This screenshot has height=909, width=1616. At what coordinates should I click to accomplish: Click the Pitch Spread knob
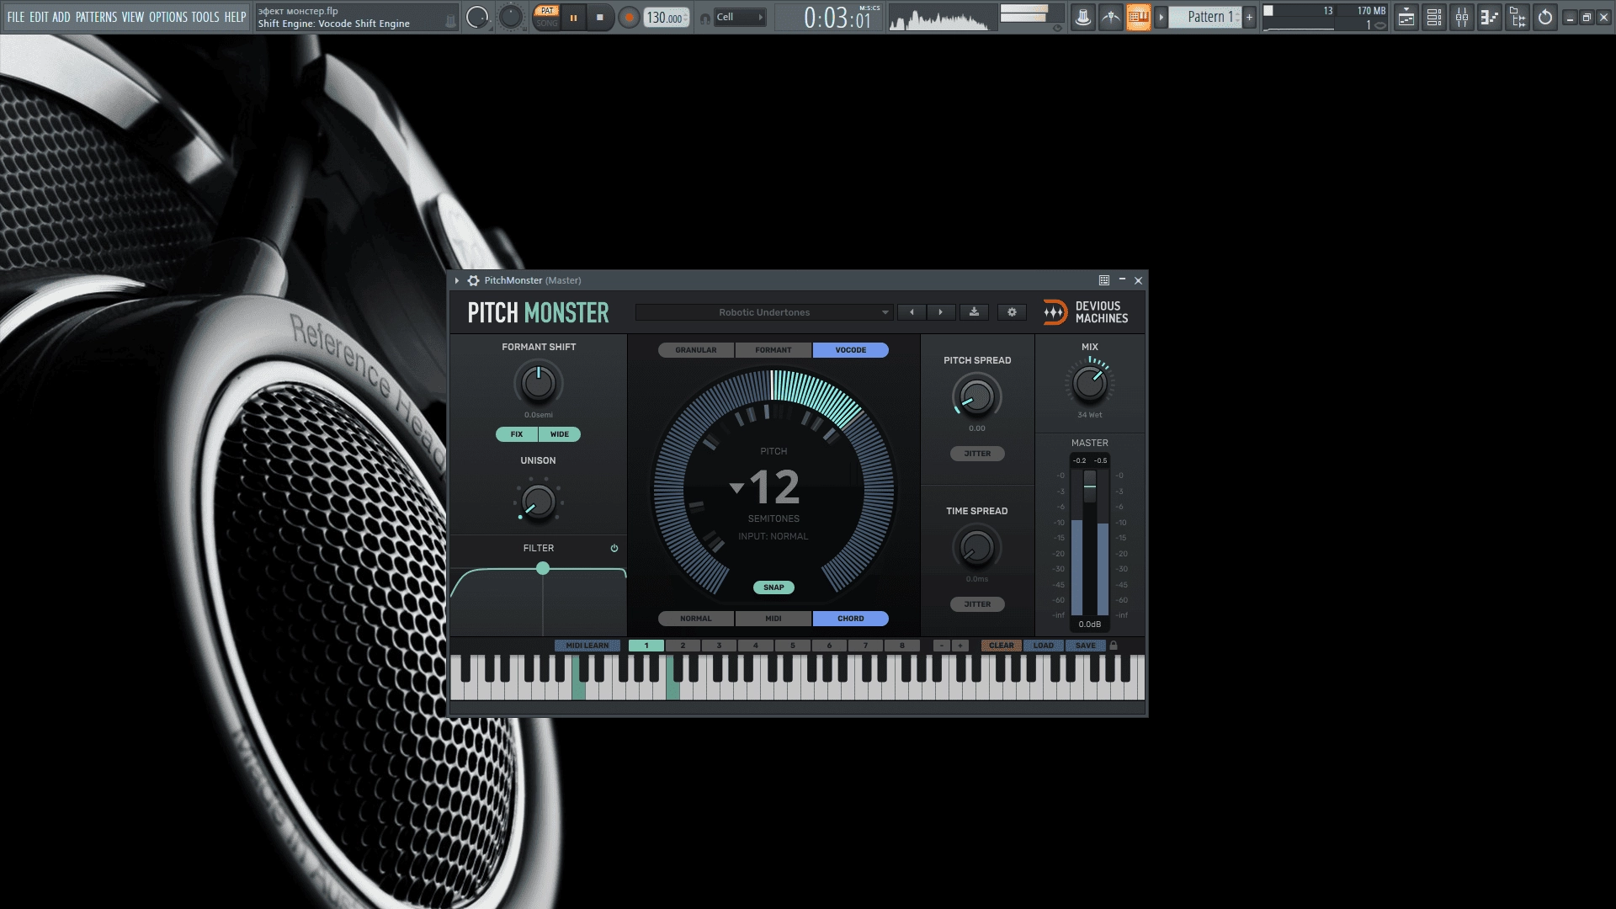point(977,397)
